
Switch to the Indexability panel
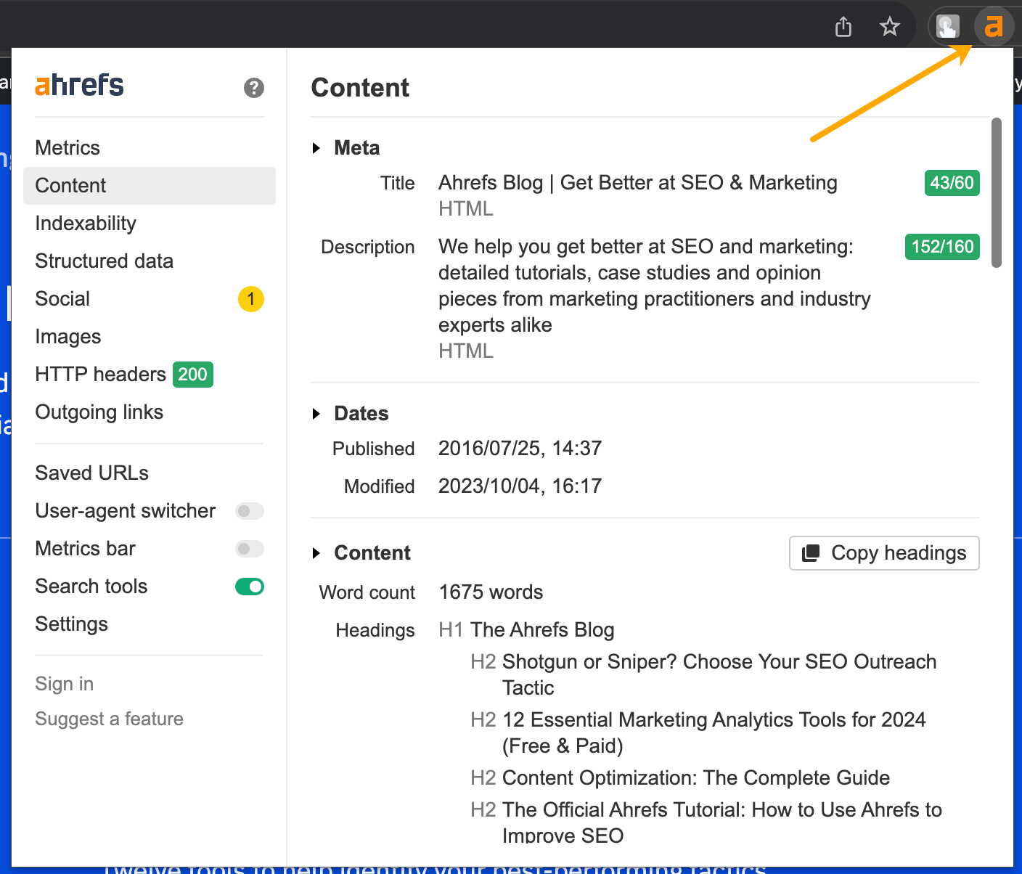[x=86, y=223]
